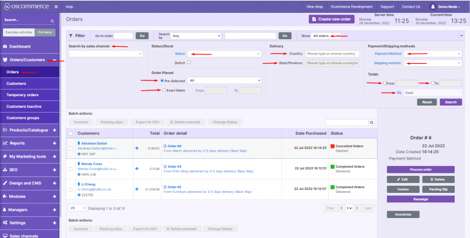This screenshot has height=238, width=470.
Task: Select the Exact Dates radio button
Action: pos(163,90)
